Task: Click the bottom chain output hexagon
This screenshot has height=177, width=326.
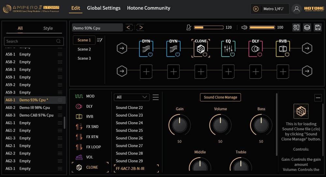Action: pyautogui.click(x=307, y=71)
